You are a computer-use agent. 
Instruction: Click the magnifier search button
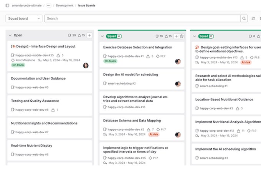point(244,18)
